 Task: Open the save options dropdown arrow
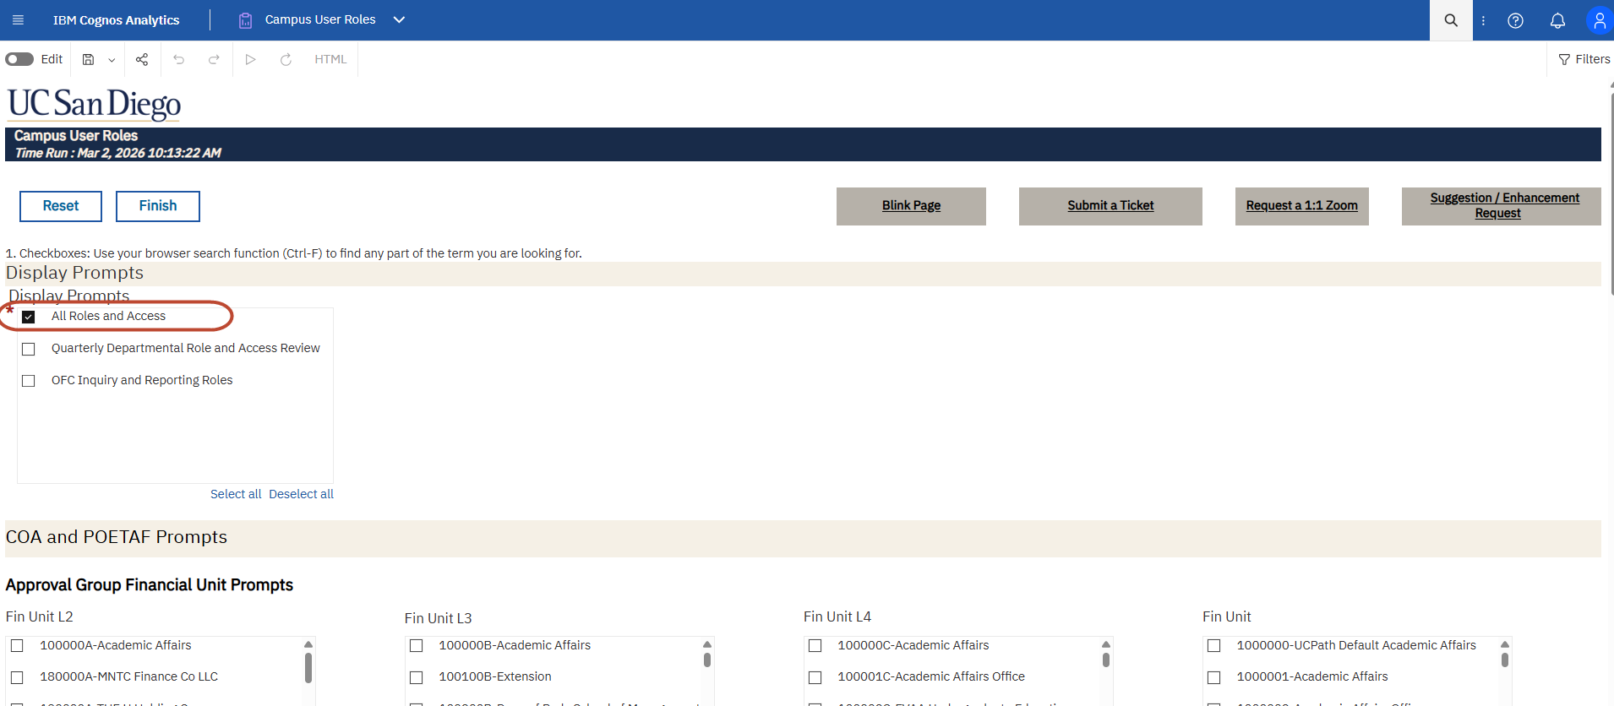[112, 60]
